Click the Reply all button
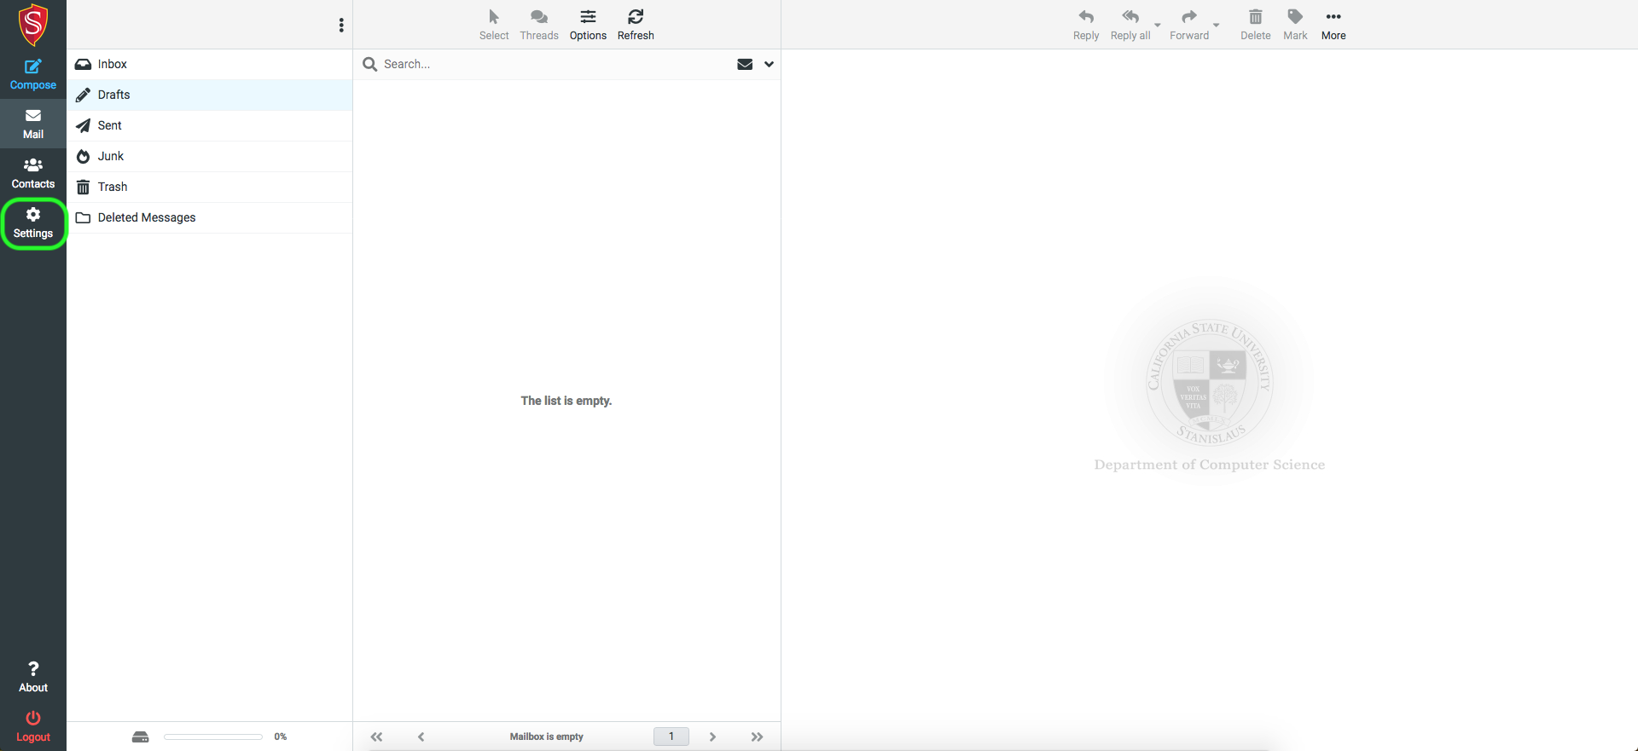 coord(1130,25)
